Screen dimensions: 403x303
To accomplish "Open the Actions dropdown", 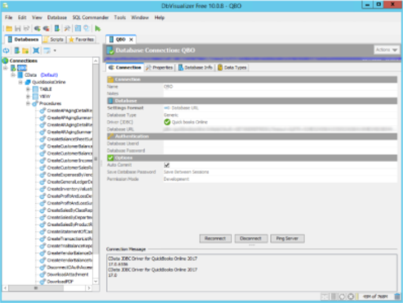I will pyautogui.click(x=386, y=50).
